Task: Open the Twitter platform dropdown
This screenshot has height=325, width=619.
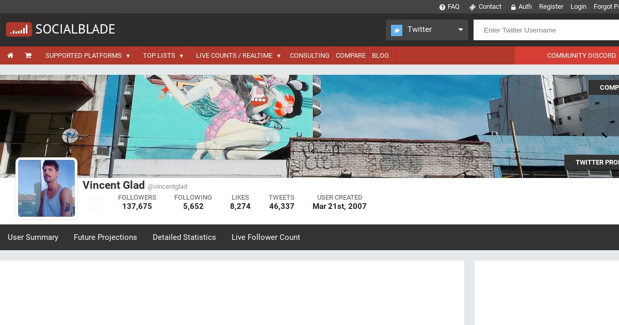Action: coord(427,30)
